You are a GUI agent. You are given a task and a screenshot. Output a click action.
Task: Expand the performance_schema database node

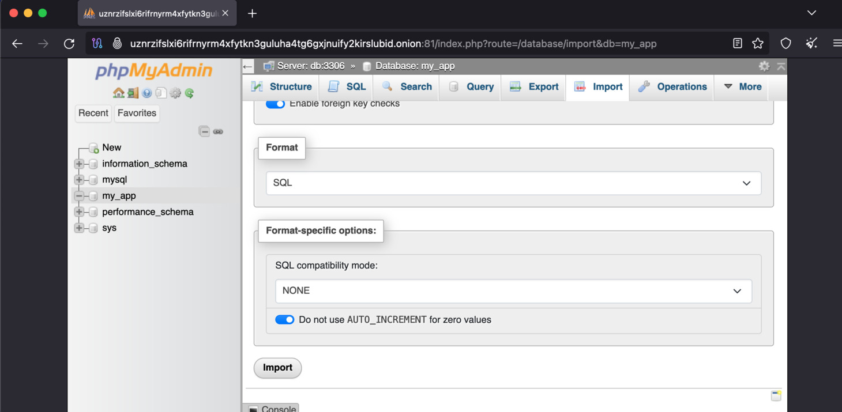click(79, 212)
